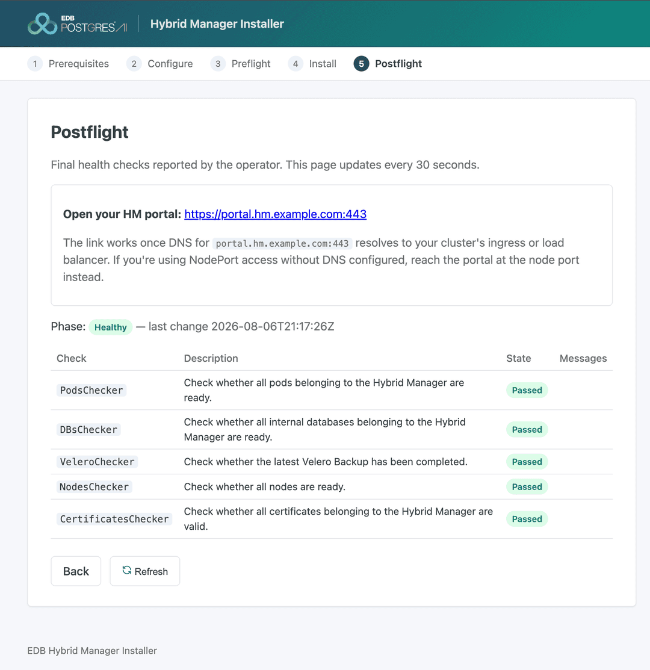Click the PodsChecker check name
This screenshot has width=650, height=670.
(x=91, y=390)
